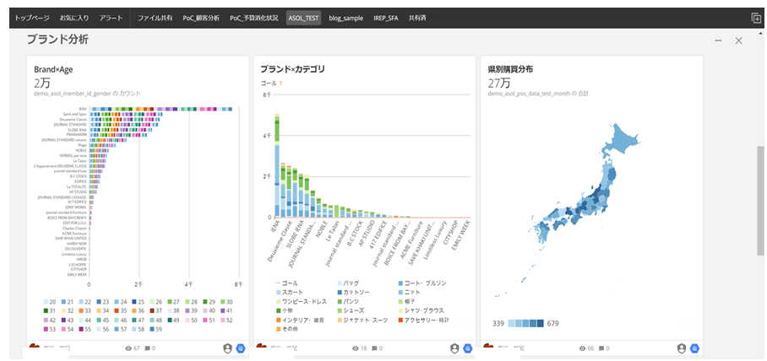Viewport: 767px width, 361px height.
Task: Click the user avatar icon on Brand×Age card
Action: (x=226, y=348)
